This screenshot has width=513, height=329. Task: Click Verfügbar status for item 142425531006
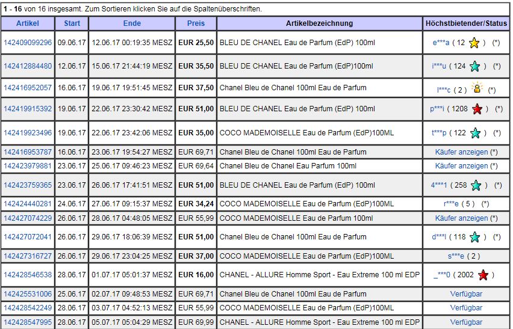tap(466, 294)
